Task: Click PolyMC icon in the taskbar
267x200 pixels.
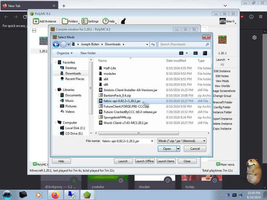Action: 87,195
